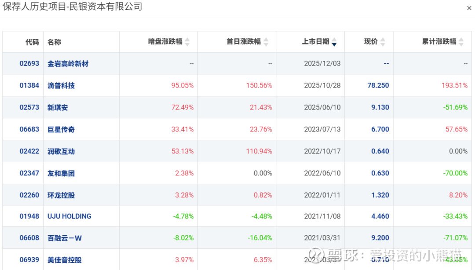Select 友和集团 current price 0.630

[380, 173]
